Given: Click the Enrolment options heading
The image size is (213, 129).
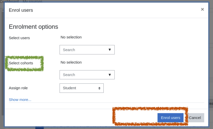Looking at the screenshot, I should pyautogui.click(x=33, y=27).
